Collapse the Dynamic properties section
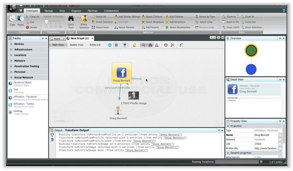This screenshot has height=171, width=293. click(228, 153)
